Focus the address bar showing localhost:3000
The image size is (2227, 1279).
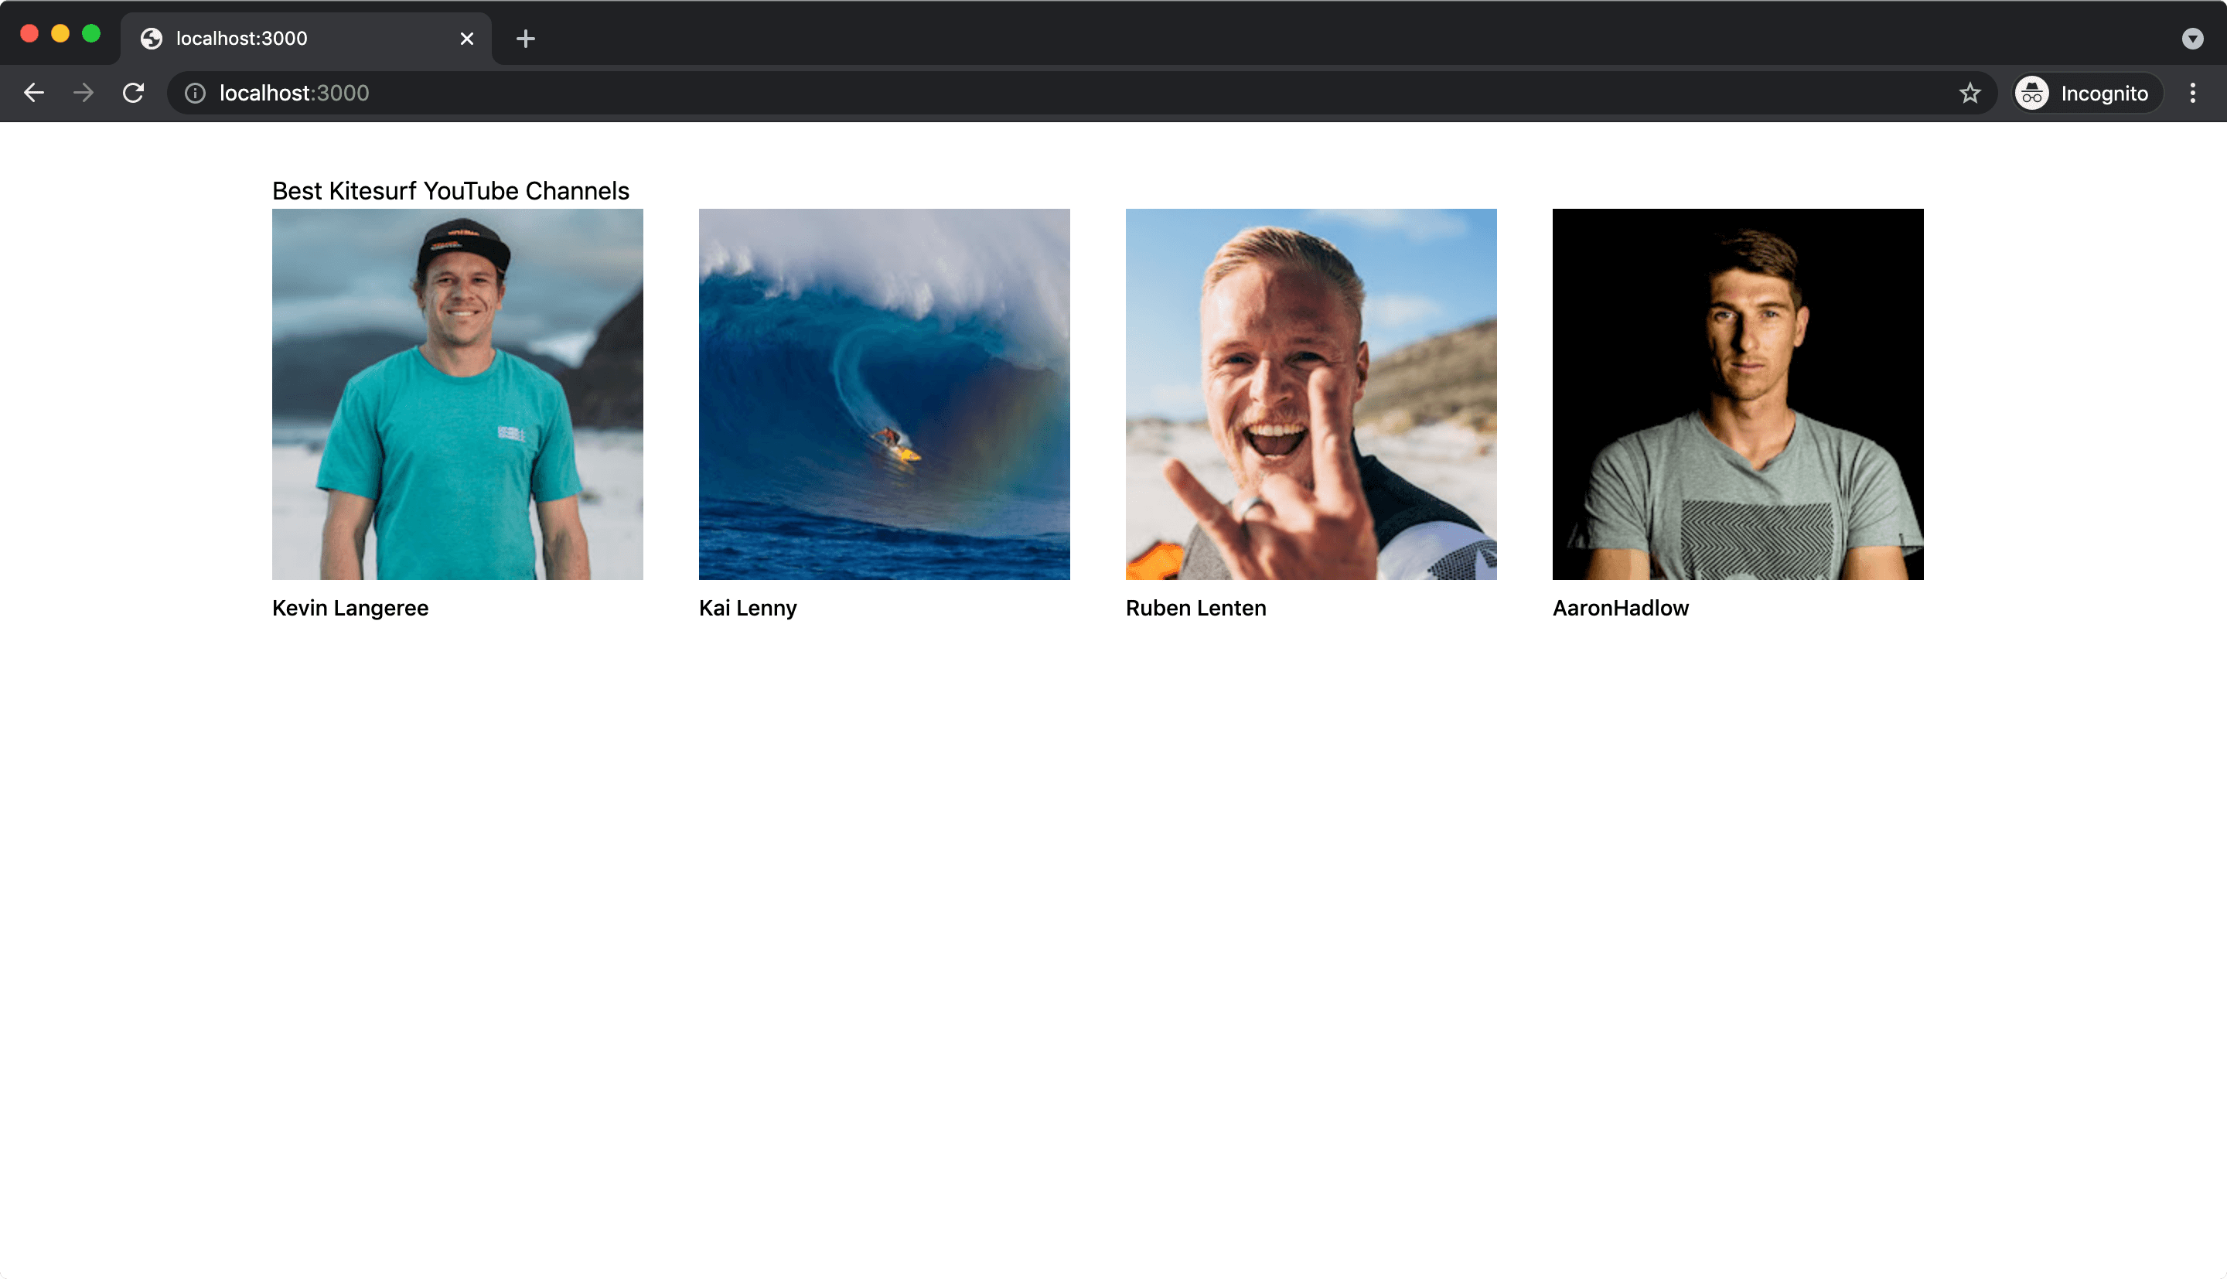click(1082, 93)
